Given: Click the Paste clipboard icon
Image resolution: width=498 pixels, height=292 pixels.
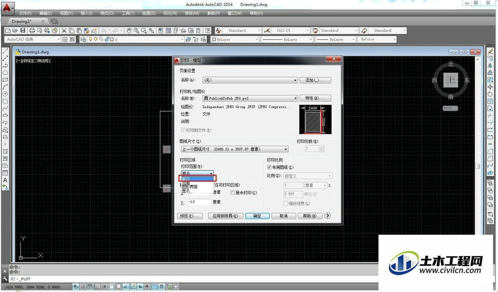Looking at the screenshot, I should point(79,30).
